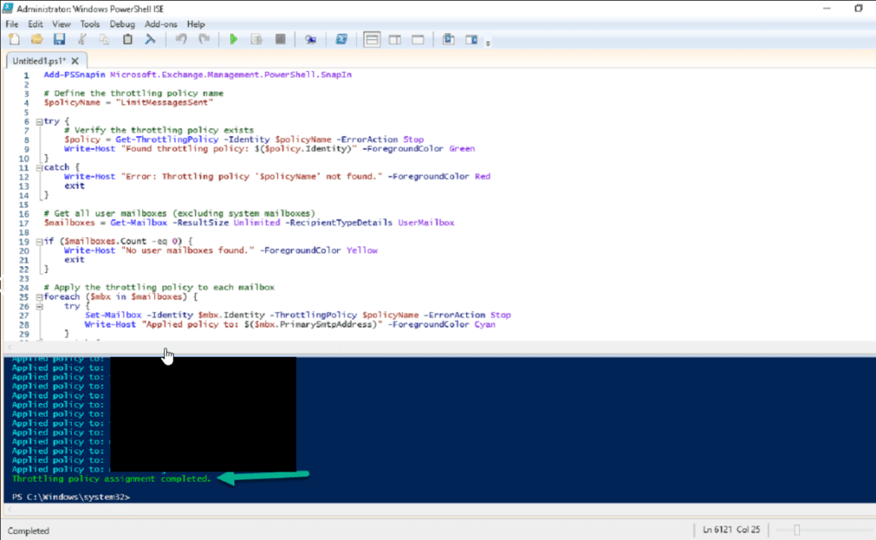Collapse the foreach block at line 25
Image resolution: width=876 pixels, height=540 pixels.
pyautogui.click(x=38, y=296)
